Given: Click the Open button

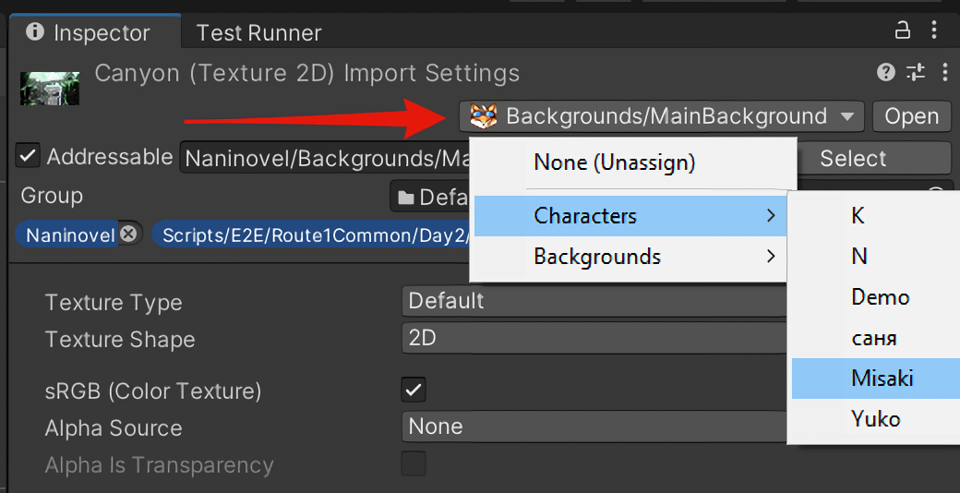Looking at the screenshot, I should coord(911,116).
